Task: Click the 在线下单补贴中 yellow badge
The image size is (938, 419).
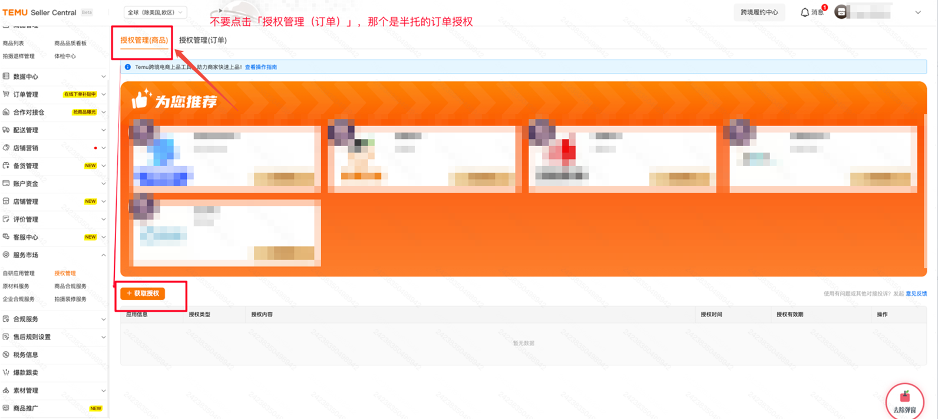Action: pos(80,94)
